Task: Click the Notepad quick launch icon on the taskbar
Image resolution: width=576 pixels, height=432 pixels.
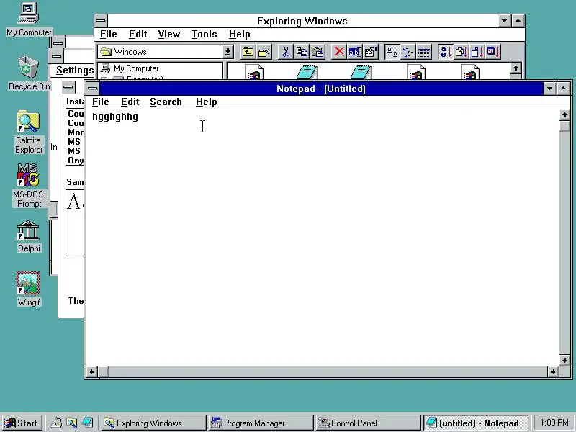Action: click(87, 423)
